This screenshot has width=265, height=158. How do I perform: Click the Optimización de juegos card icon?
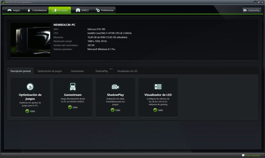tap(30, 87)
